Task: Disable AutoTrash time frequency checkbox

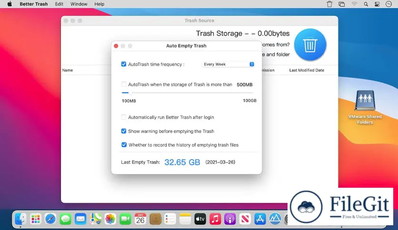Action: (x=124, y=64)
